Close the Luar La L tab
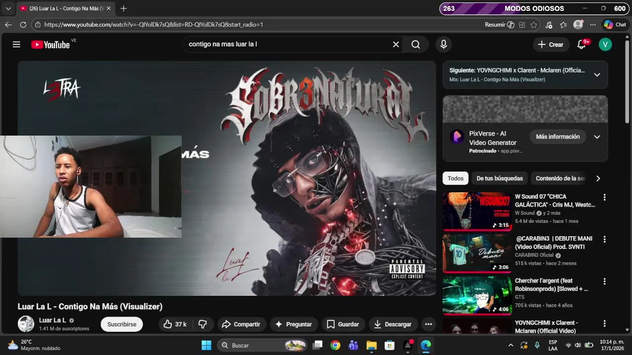The height and width of the screenshot is (355, 632). (108, 8)
